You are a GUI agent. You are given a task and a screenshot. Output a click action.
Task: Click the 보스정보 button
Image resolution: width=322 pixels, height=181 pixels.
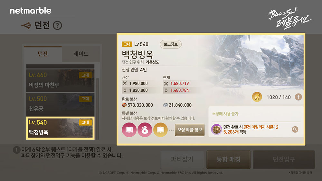point(171,44)
